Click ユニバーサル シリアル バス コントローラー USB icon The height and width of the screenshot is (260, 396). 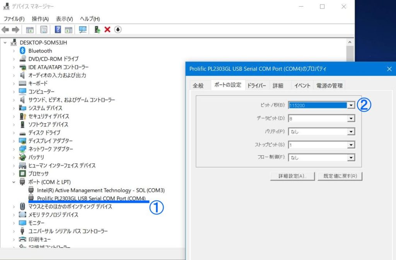tap(22, 231)
